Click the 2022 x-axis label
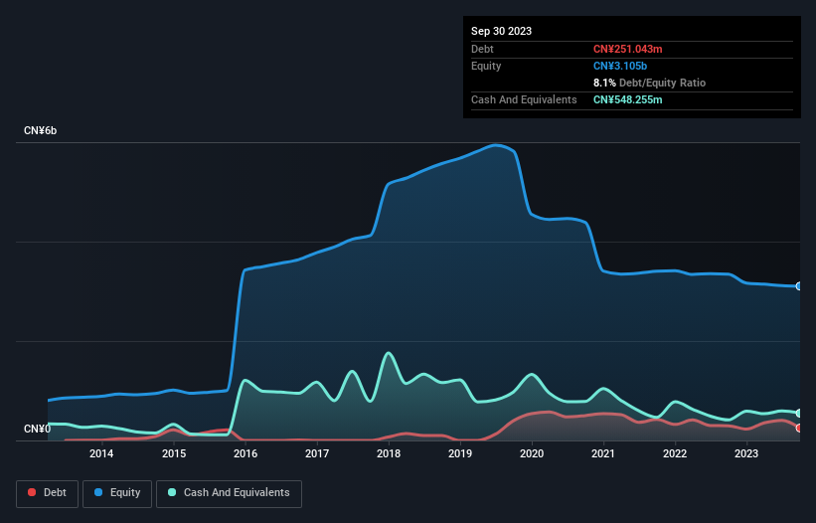The width and height of the screenshot is (816, 523). coord(675,453)
